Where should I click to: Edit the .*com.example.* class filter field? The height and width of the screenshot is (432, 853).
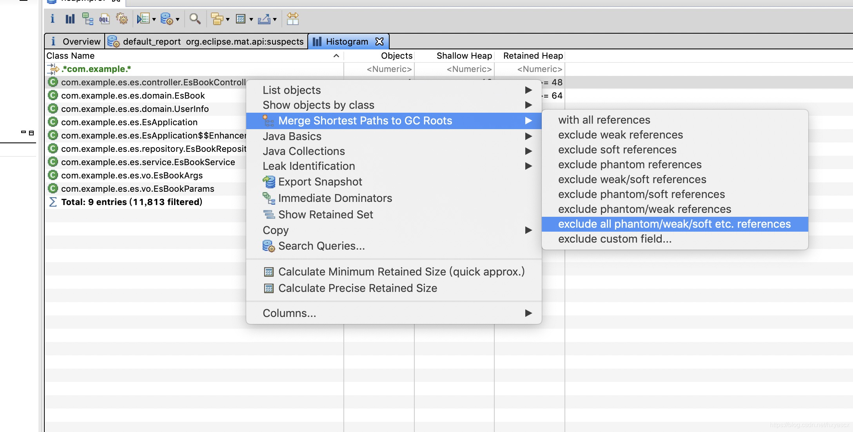point(194,69)
